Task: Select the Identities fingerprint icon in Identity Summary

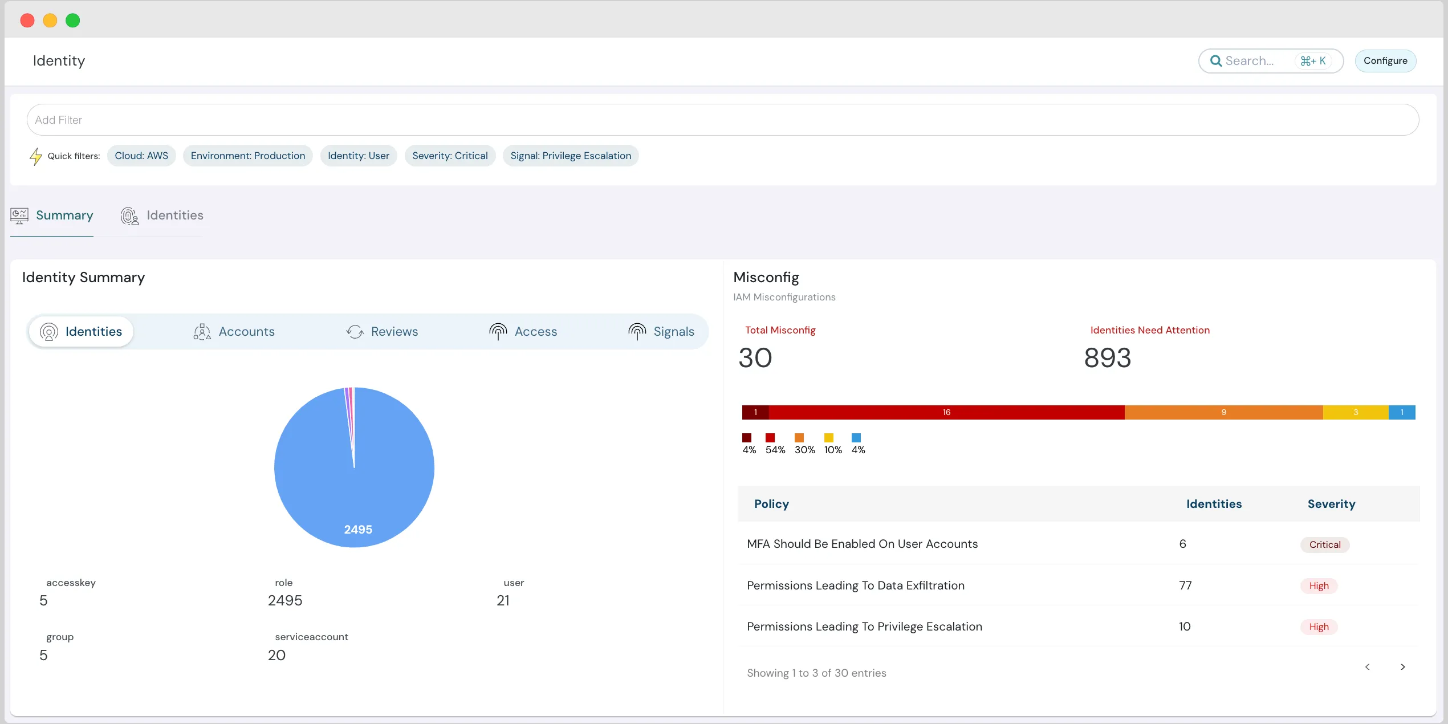Action: [x=48, y=331]
